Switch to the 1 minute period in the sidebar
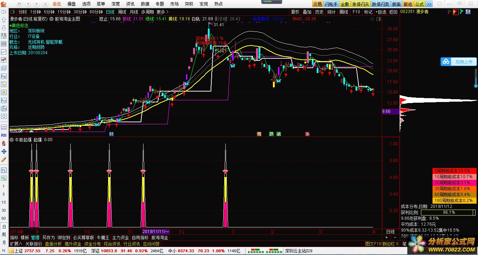Image resolution: width=478 pixels, height=255 pixels. coord(3,186)
